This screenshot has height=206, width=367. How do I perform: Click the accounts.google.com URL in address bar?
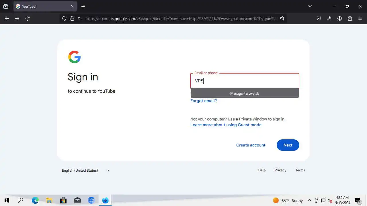click(181, 18)
